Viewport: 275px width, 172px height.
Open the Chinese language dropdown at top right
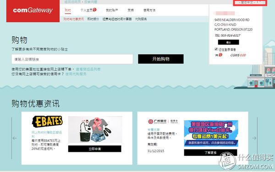[250, 2]
